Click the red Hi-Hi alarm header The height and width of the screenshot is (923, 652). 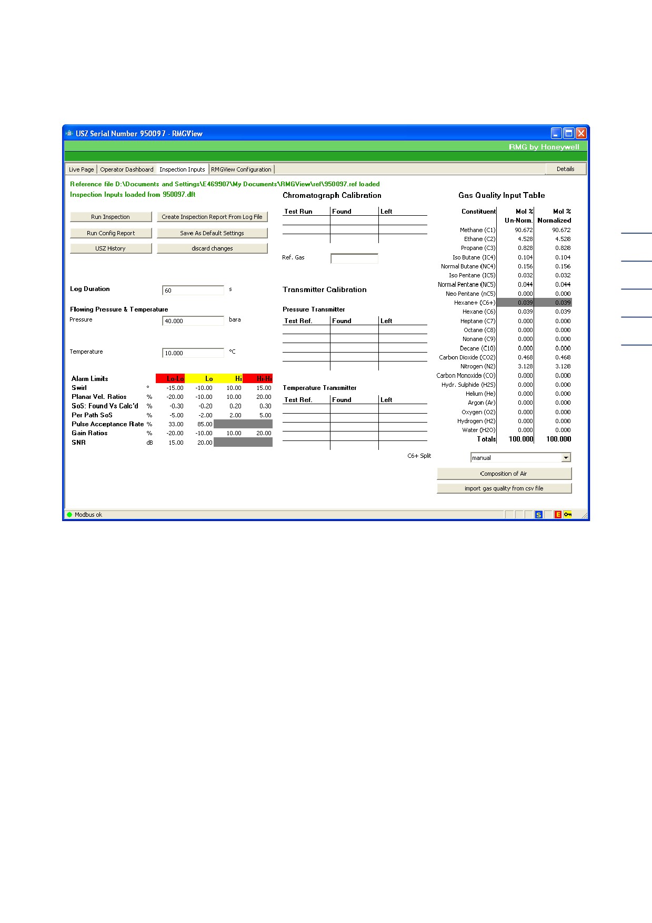point(258,378)
